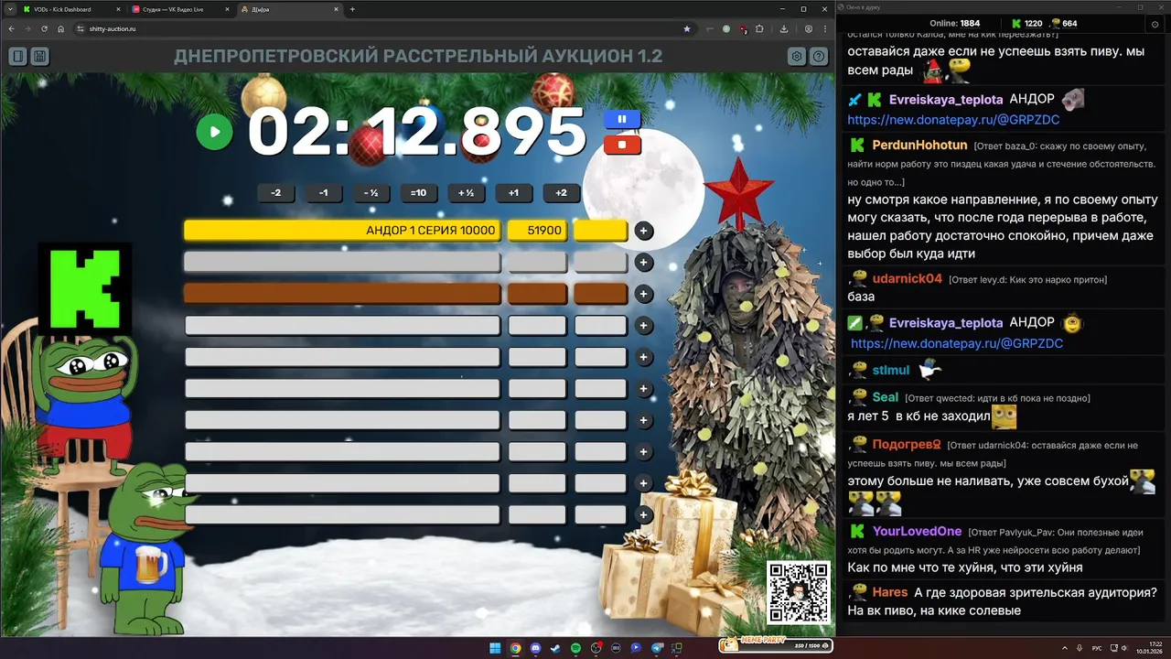
Task: Open the Chrome three-dot menu
Action: tap(825, 28)
